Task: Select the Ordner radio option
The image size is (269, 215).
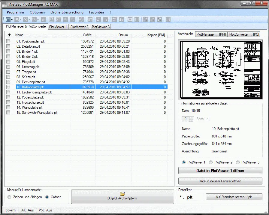Action: pos(47,197)
